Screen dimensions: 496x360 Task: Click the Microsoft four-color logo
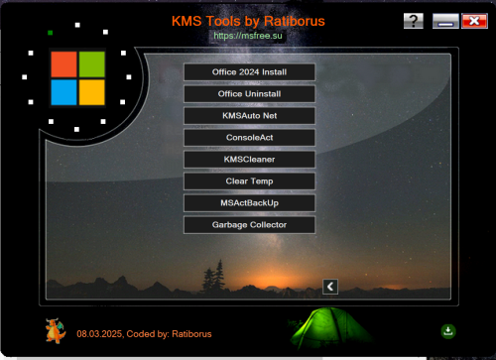coord(77,78)
